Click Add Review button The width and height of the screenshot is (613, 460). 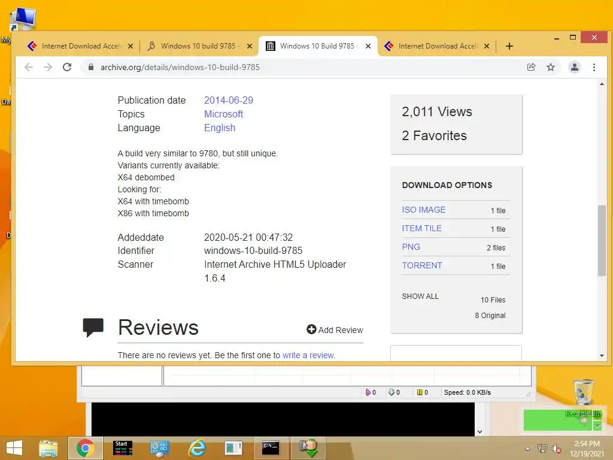click(335, 330)
